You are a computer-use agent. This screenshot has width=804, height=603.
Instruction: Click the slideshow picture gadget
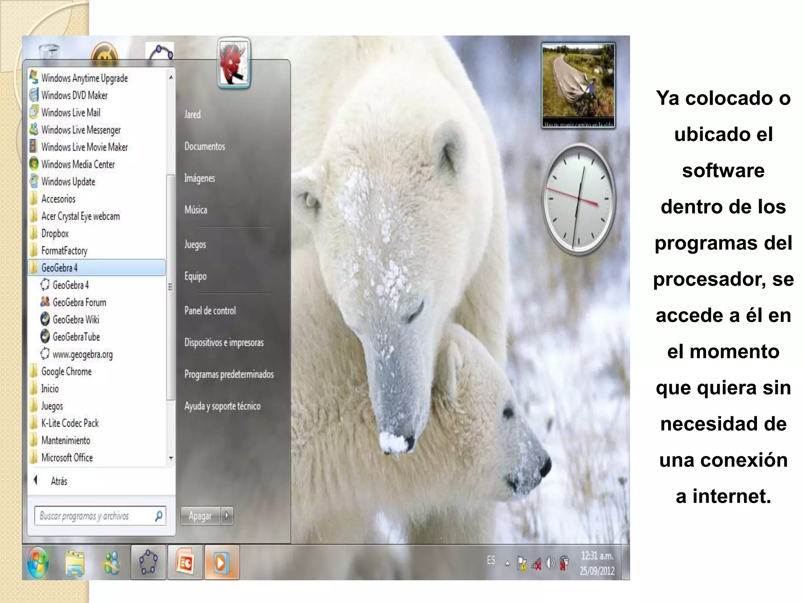[578, 86]
